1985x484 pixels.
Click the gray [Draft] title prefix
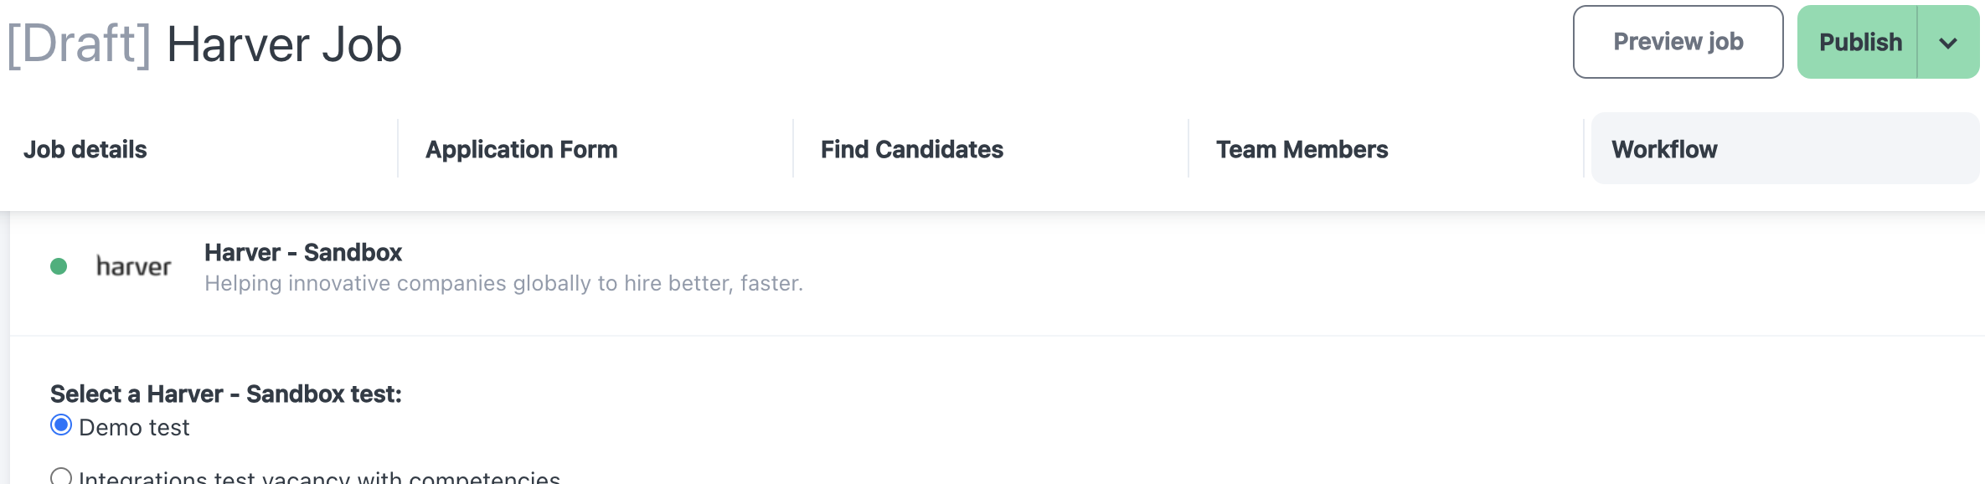tap(80, 44)
